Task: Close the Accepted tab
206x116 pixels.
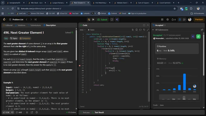Action: point(165,25)
